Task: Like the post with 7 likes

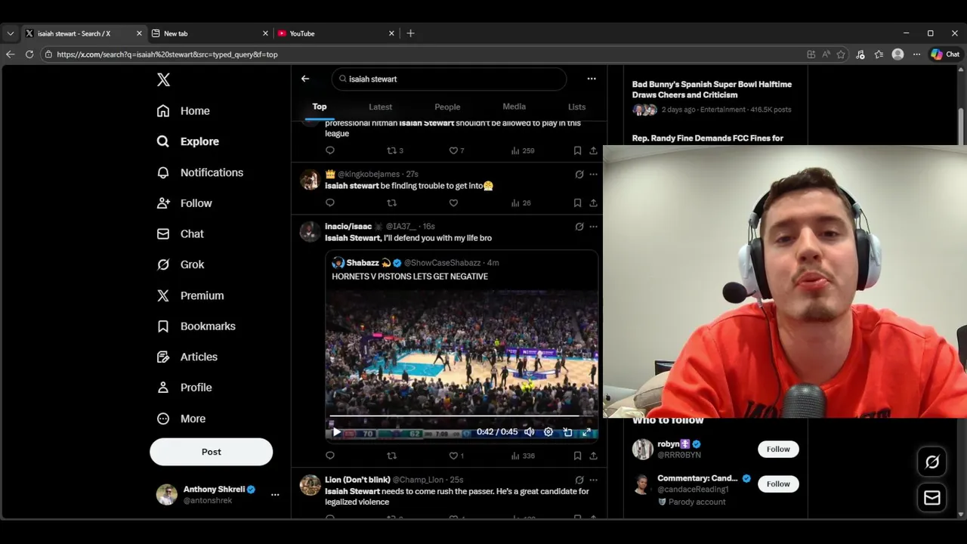Action: click(456, 150)
